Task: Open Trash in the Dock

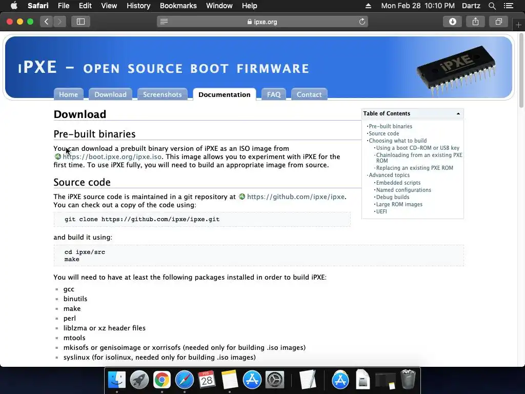Action: coord(408,379)
